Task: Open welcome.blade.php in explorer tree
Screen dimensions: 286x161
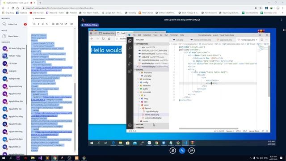Action: (153, 118)
